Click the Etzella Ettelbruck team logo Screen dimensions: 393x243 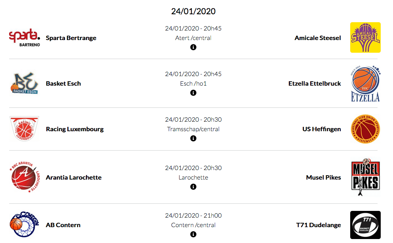pyautogui.click(x=365, y=84)
